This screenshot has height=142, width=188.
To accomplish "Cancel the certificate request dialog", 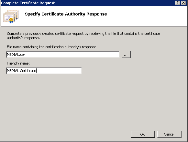I will pos(169,134).
